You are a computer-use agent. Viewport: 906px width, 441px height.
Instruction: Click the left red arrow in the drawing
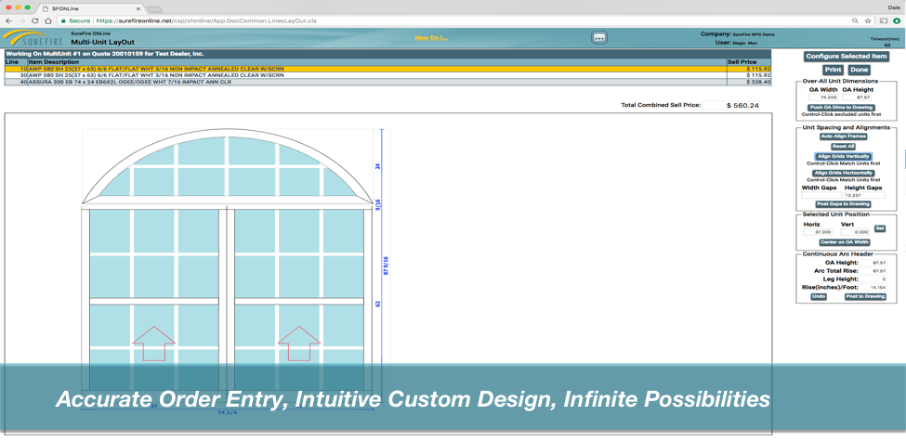(153, 344)
